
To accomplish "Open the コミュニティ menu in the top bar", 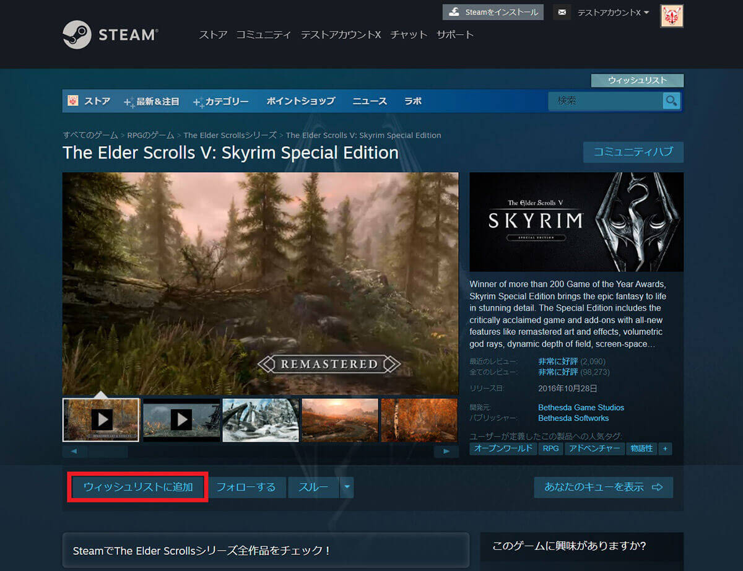I will point(264,35).
